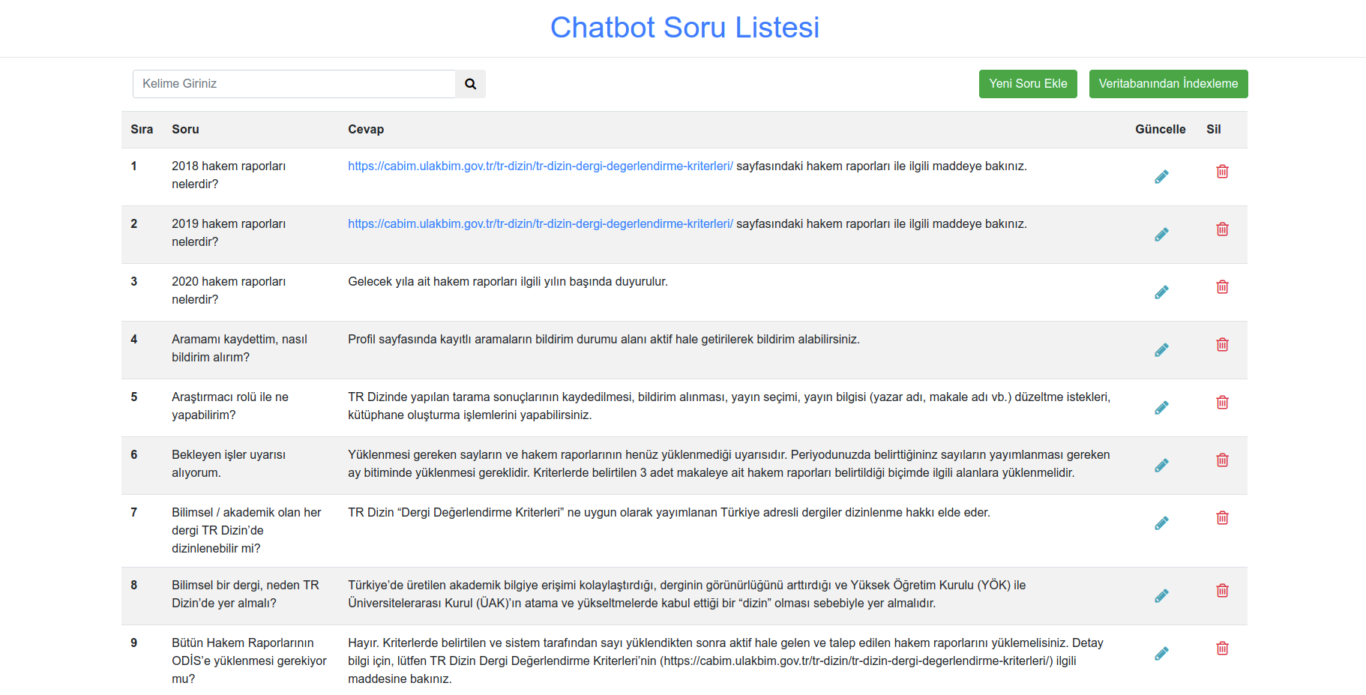The height and width of the screenshot is (695, 1366).
Task: Click the Yeni Soru Ekle button
Action: 1028,84
